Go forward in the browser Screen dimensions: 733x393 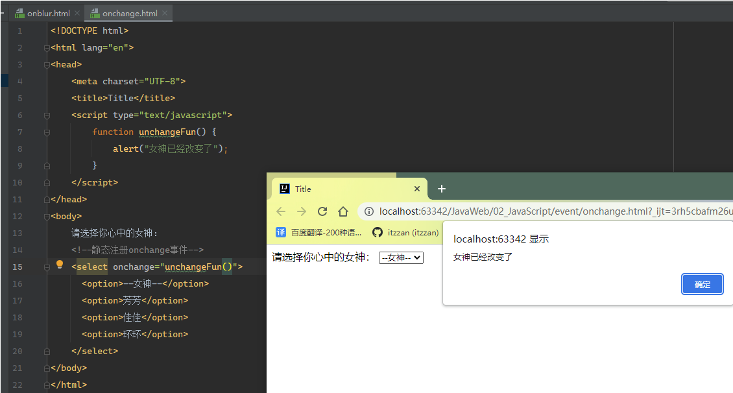coord(302,211)
